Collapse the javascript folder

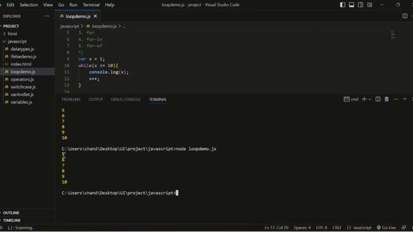(x=17, y=41)
